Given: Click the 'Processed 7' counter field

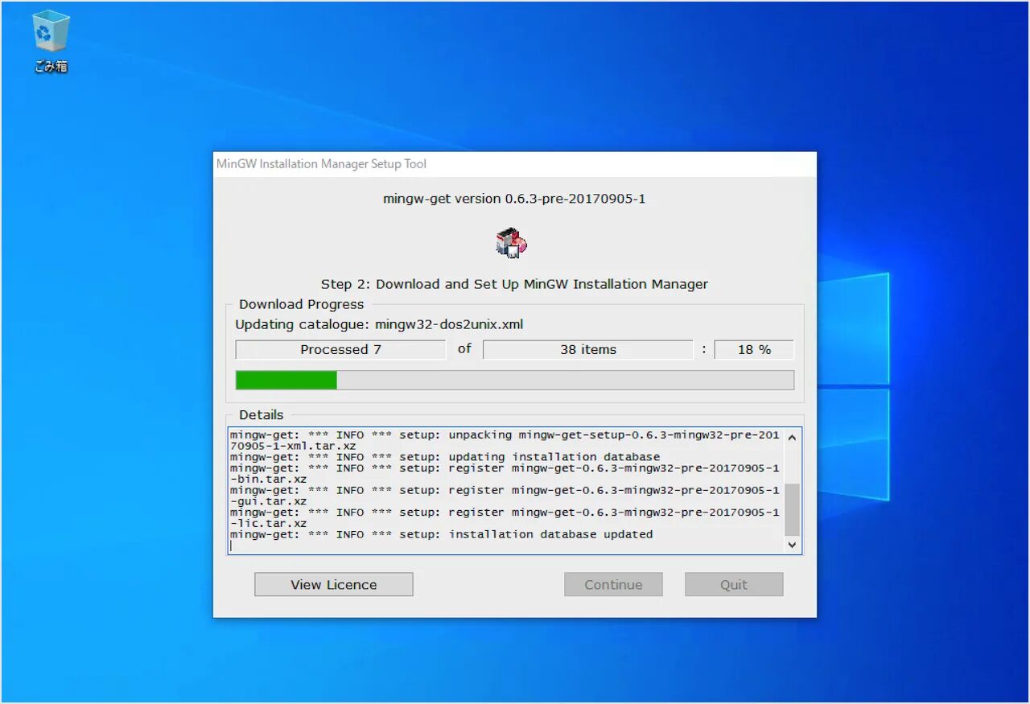Looking at the screenshot, I should click(x=340, y=350).
